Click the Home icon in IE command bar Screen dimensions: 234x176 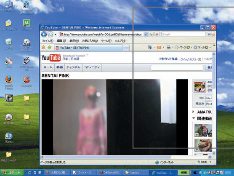coord(150,48)
